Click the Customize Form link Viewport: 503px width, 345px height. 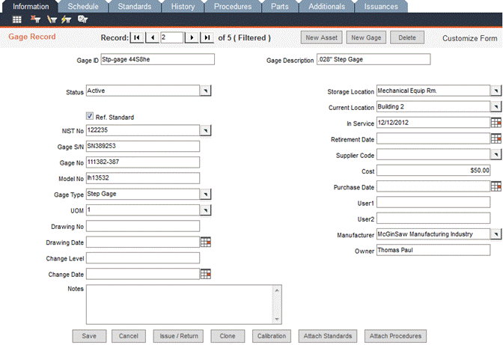click(469, 38)
